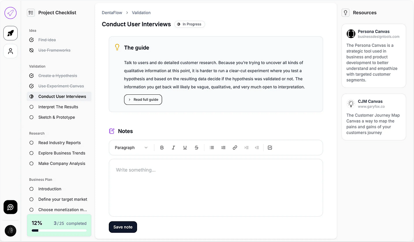Select Read Industry Reports in checklist
The width and height of the screenshot is (414, 242).
click(59, 143)
